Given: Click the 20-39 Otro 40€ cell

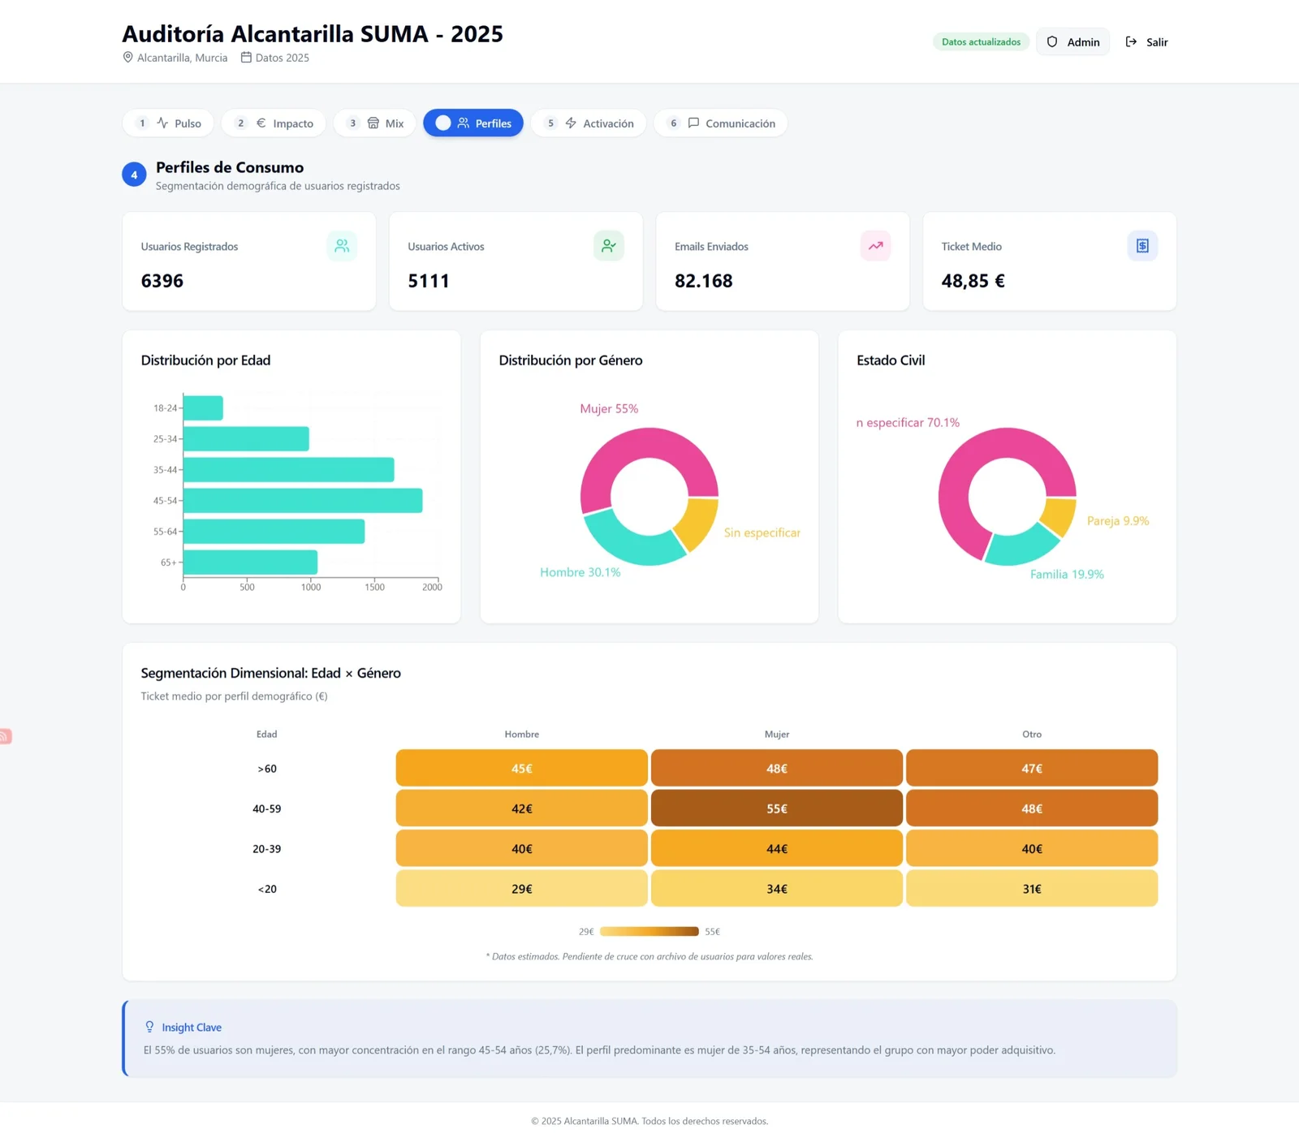Looking at the screenshot, I should coord(1032,849).
